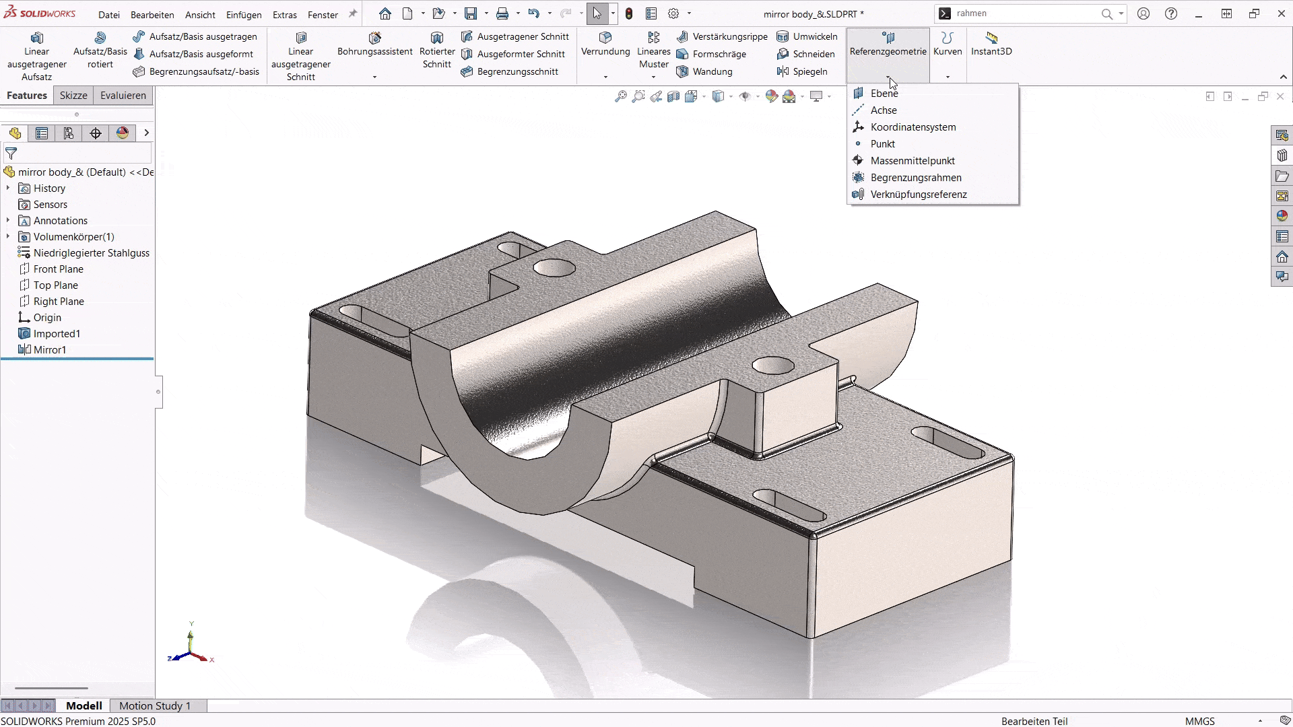Viewport: 1293px width, 727px height.
Task: Open Hilfe via the question mark button
Action: (x=1171, y=13)
